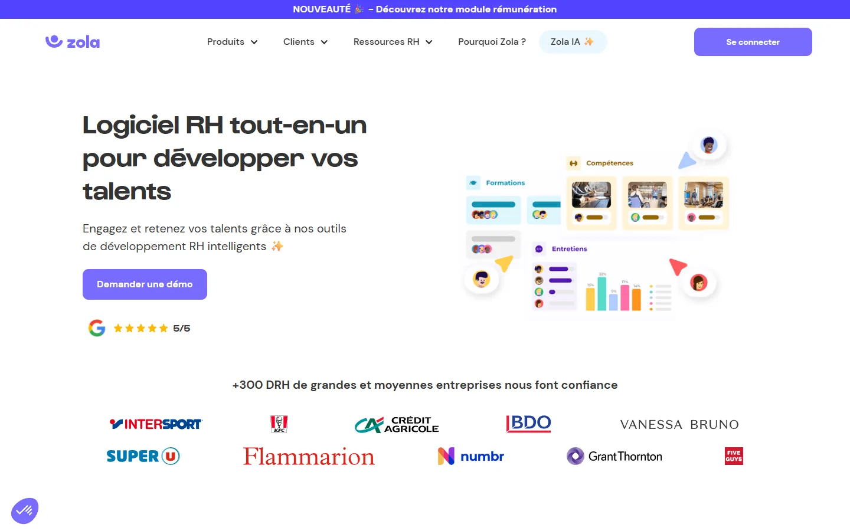Viewport: 850px width, 531px height.
Task: Click the Formations graduation cap icon
Action: point(473,183)
